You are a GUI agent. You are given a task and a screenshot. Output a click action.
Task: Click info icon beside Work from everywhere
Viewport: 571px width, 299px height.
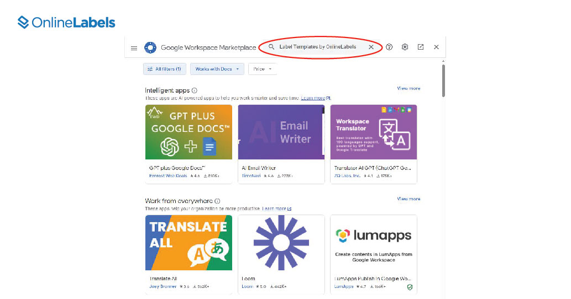(217, 201)
